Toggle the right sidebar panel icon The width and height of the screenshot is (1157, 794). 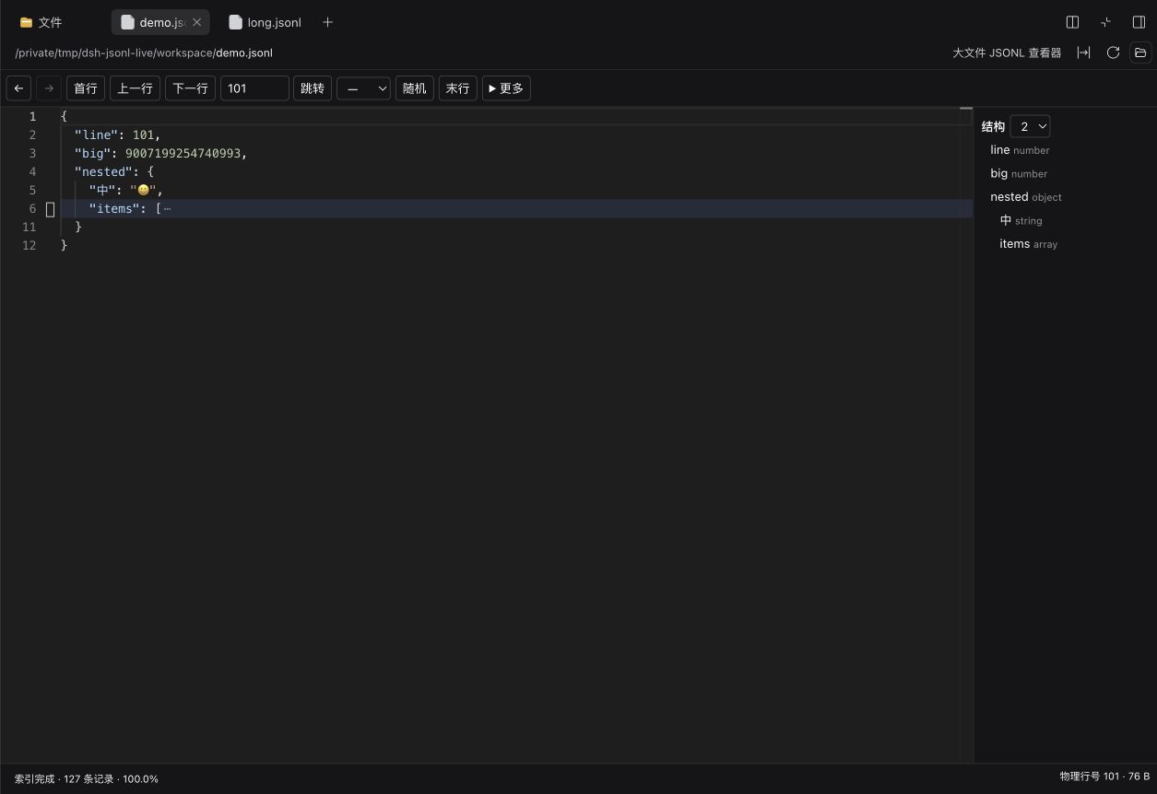[x=1139, y=22]
